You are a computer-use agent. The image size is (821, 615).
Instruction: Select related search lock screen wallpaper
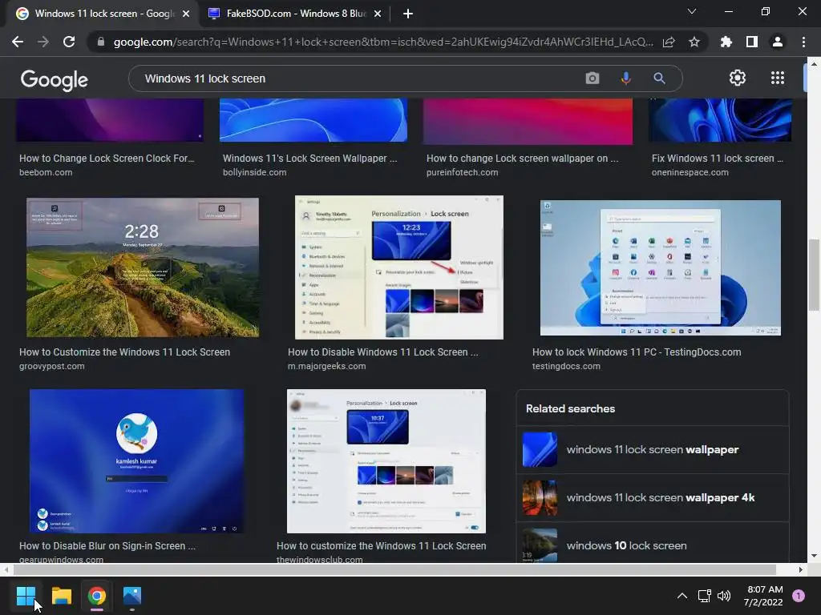[652, 450]
